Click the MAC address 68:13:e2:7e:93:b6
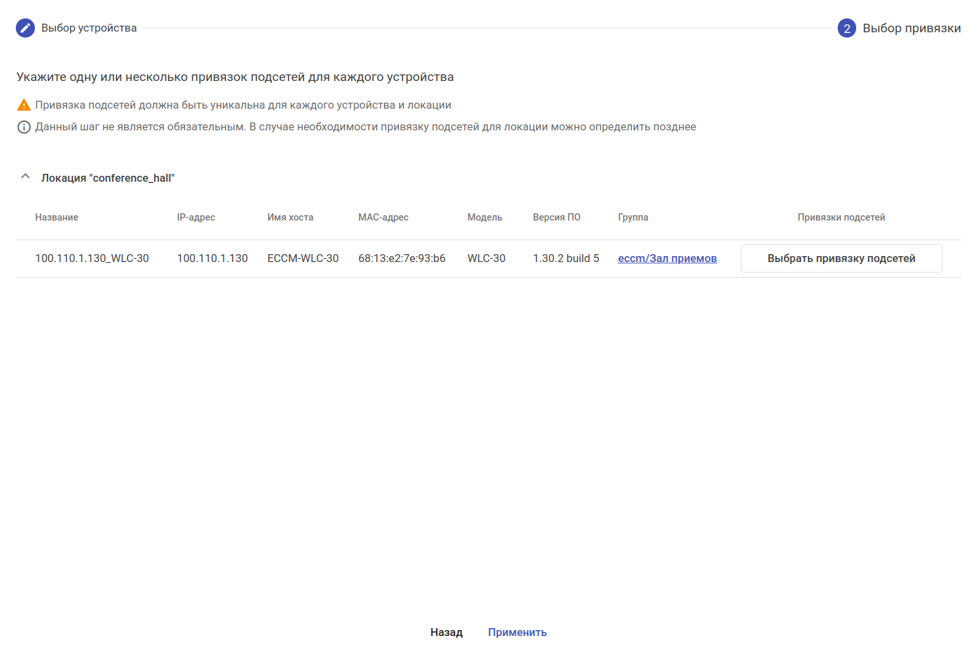This screenshot has width=978, height=663. click(x=402, y=259)
